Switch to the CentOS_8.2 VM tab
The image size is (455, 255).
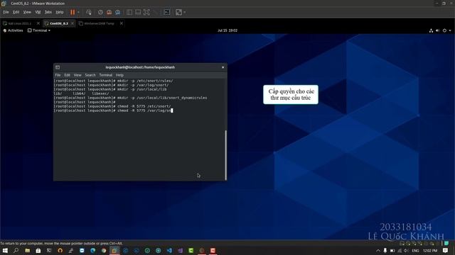pos(59,23)
